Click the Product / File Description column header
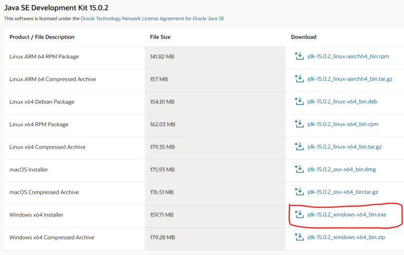 coord(42,37)
